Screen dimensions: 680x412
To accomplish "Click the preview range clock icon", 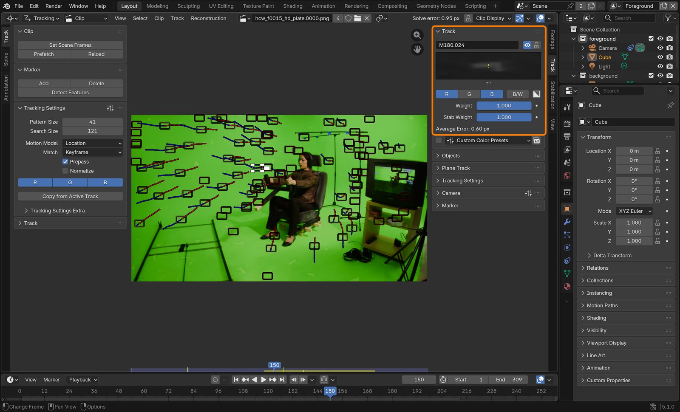I will click(443, 380).
